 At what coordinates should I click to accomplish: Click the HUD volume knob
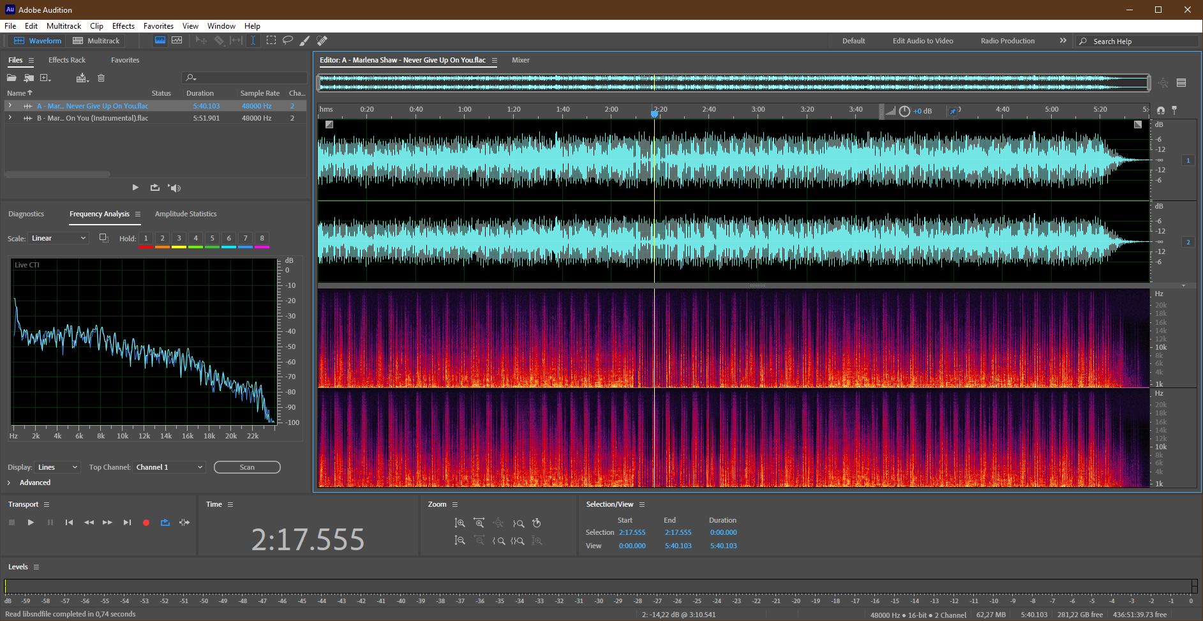tap(904, 111)
